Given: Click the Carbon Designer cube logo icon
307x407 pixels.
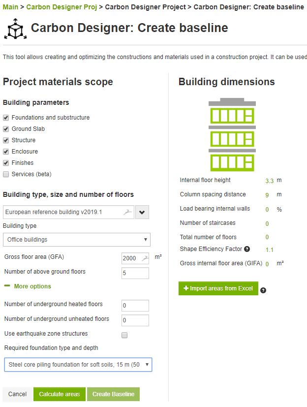Looking at the screenshot, I should pyautogui.click(x=14, y=29).
